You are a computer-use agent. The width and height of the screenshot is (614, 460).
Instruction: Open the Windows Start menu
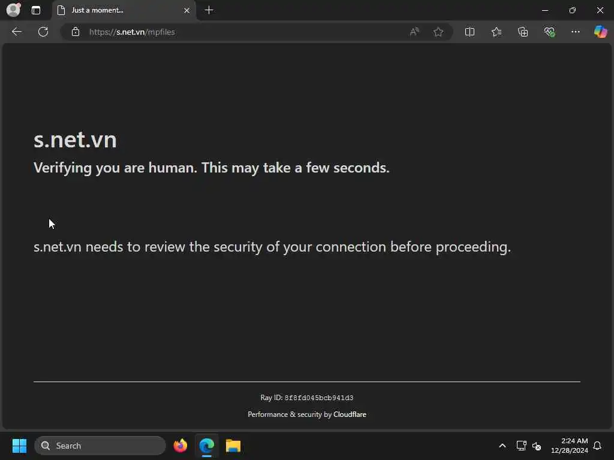(19, 446)
